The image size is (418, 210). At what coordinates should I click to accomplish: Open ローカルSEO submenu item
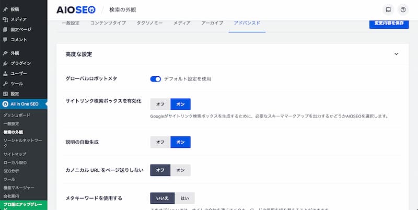coord(15,162)
